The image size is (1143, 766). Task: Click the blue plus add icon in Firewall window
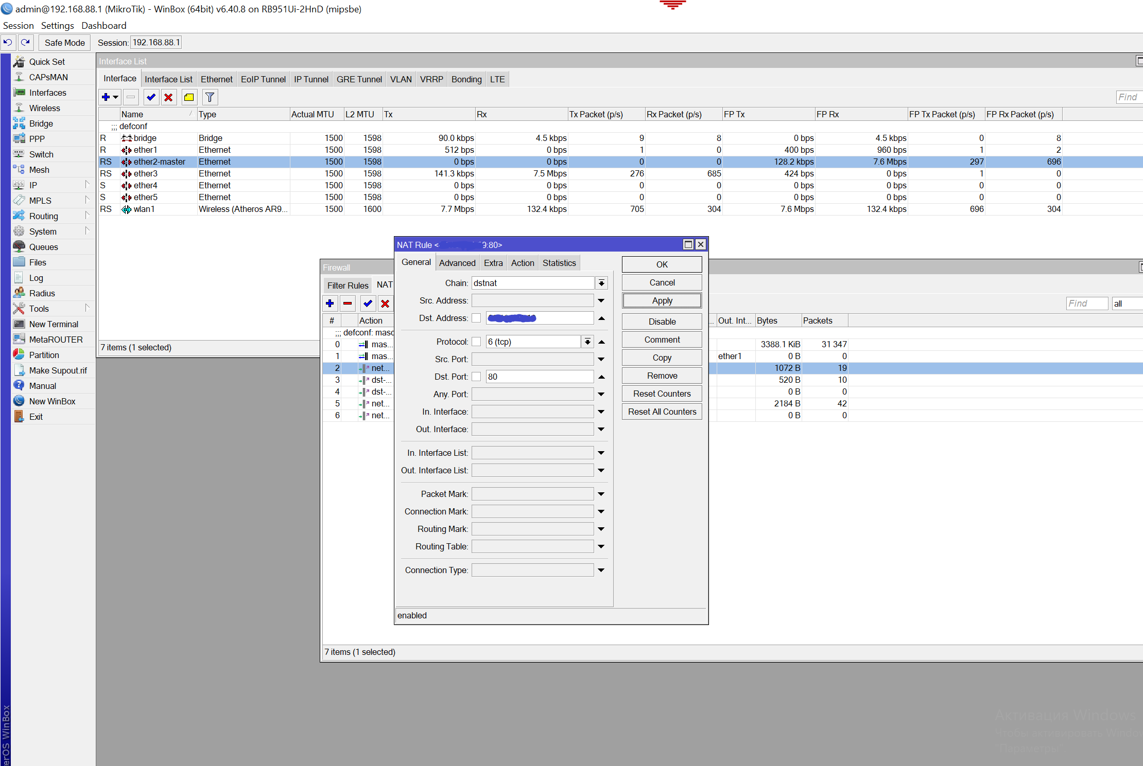coord(330,304)
